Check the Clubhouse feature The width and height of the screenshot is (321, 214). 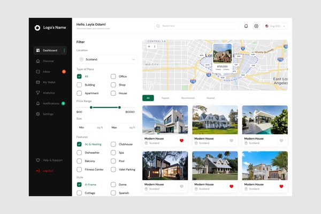[x=113, y=144]
